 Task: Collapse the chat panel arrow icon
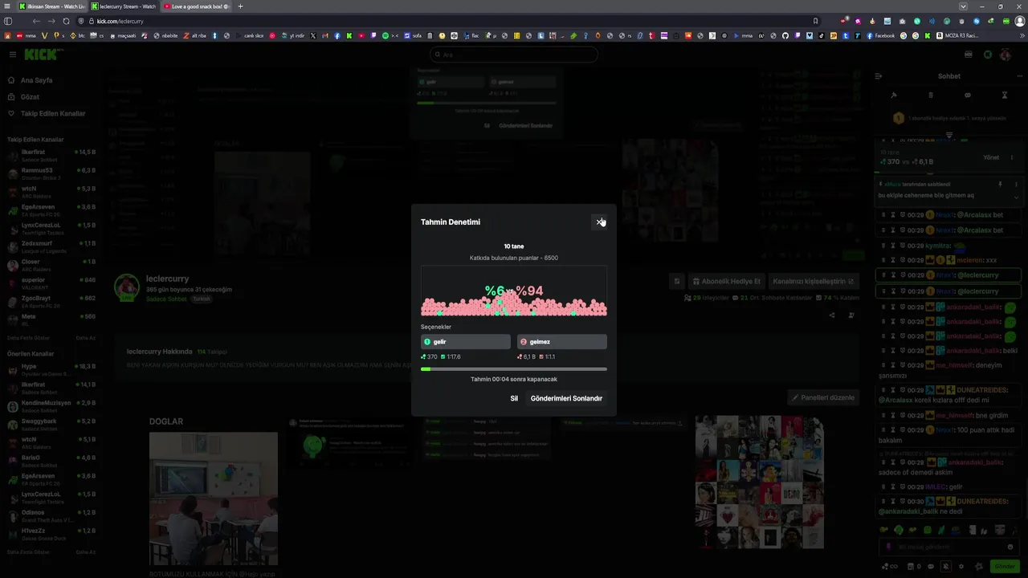tap(879, 76)
